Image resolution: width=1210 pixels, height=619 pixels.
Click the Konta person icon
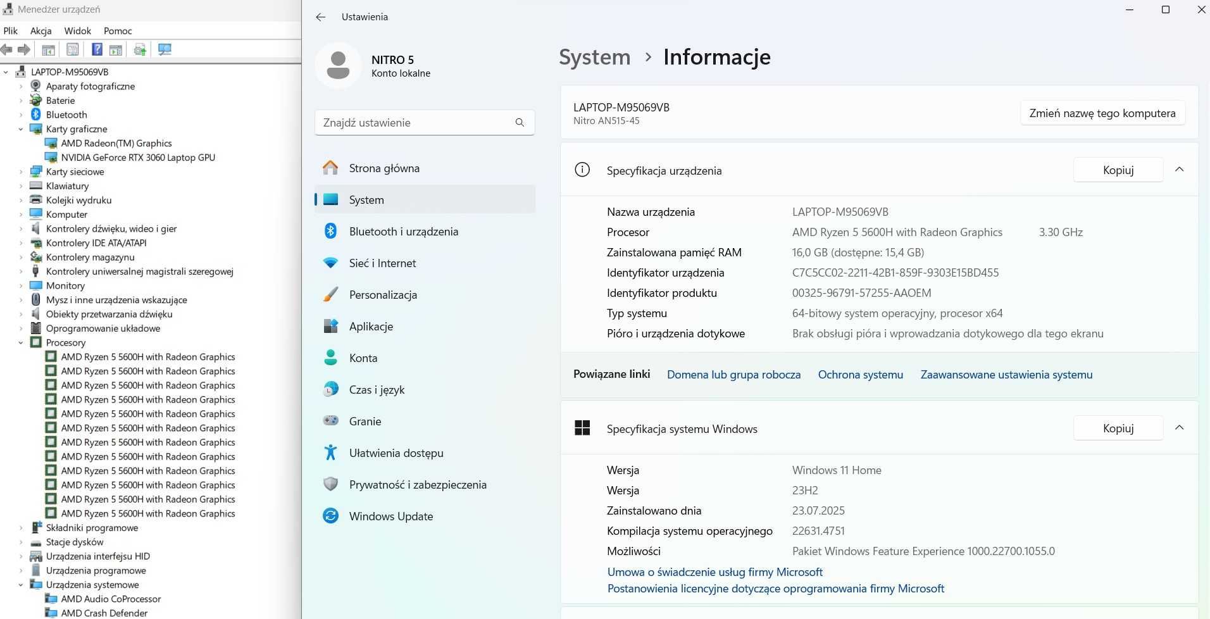(x=330, y=358)
